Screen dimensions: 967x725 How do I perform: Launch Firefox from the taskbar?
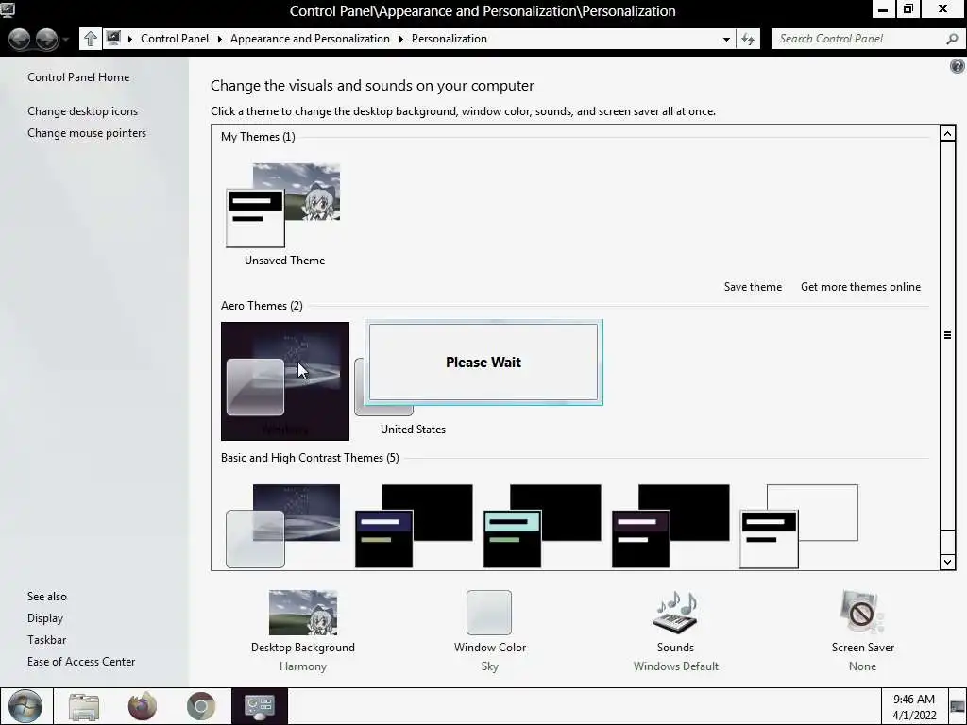[x=143, y=706]
